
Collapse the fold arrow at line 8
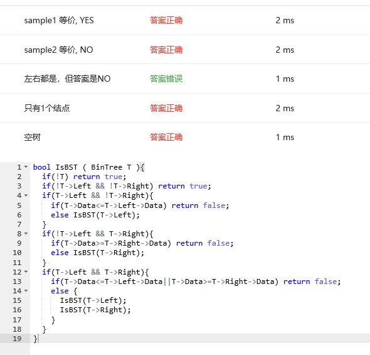26,234
